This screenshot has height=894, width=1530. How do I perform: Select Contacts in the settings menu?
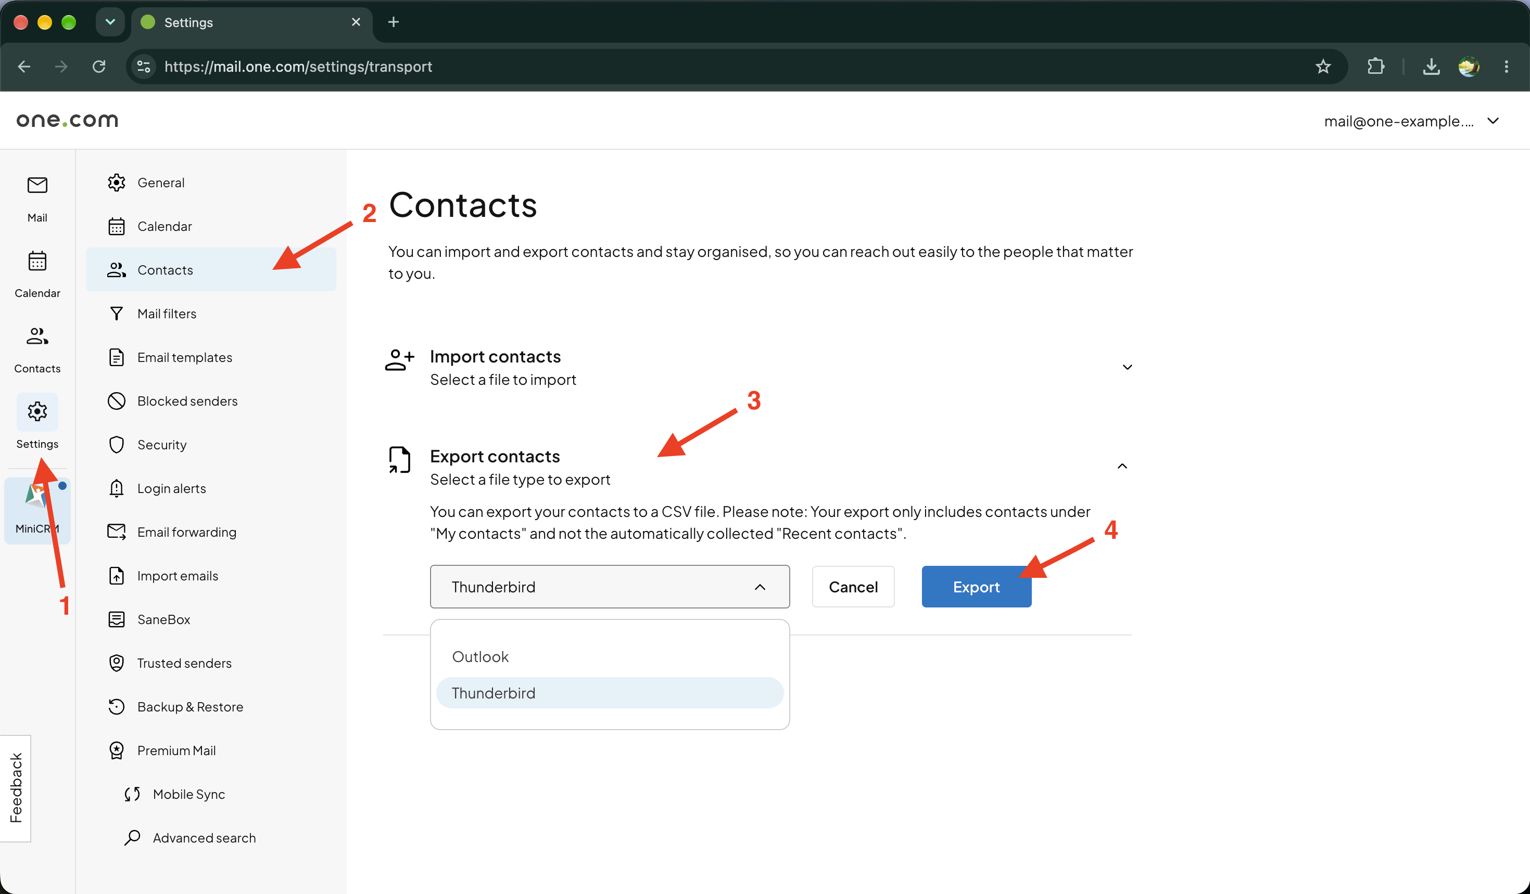point(211,270)
